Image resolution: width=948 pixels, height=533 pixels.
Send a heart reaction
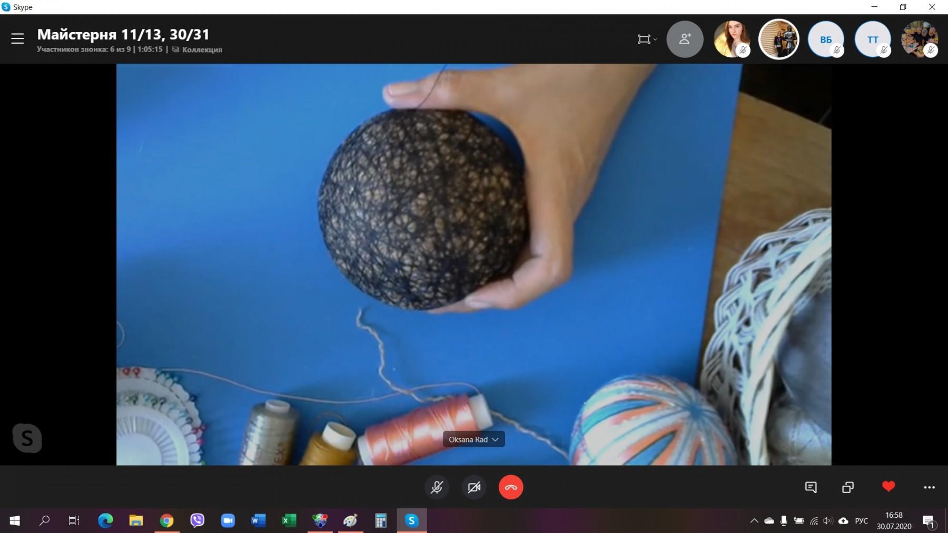[888, 486]
